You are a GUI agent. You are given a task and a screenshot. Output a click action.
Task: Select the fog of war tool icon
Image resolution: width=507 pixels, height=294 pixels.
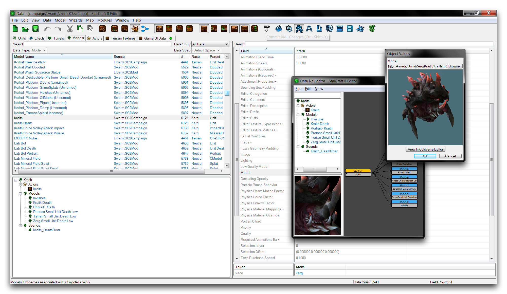point(278,29)
